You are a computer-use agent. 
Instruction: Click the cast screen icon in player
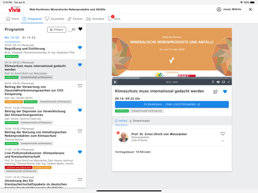tap(223, 82)
